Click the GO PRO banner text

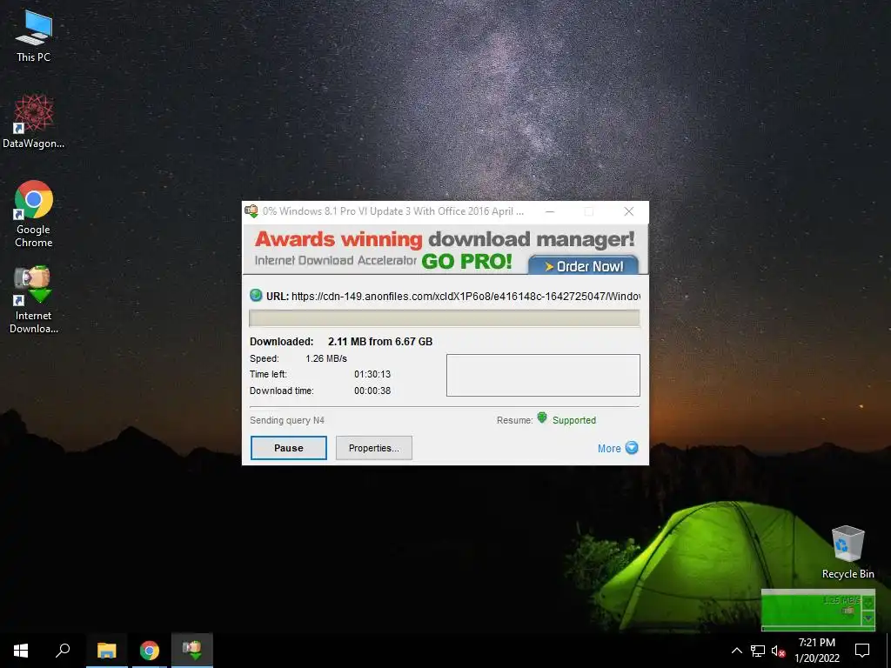coord(466,261)
